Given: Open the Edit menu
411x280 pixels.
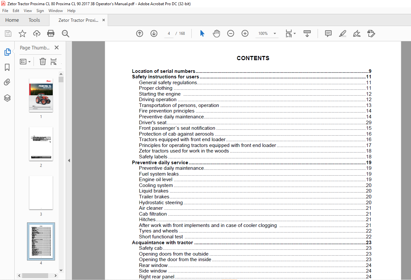Looking at the screenshot, I should [x=16, y=11].
